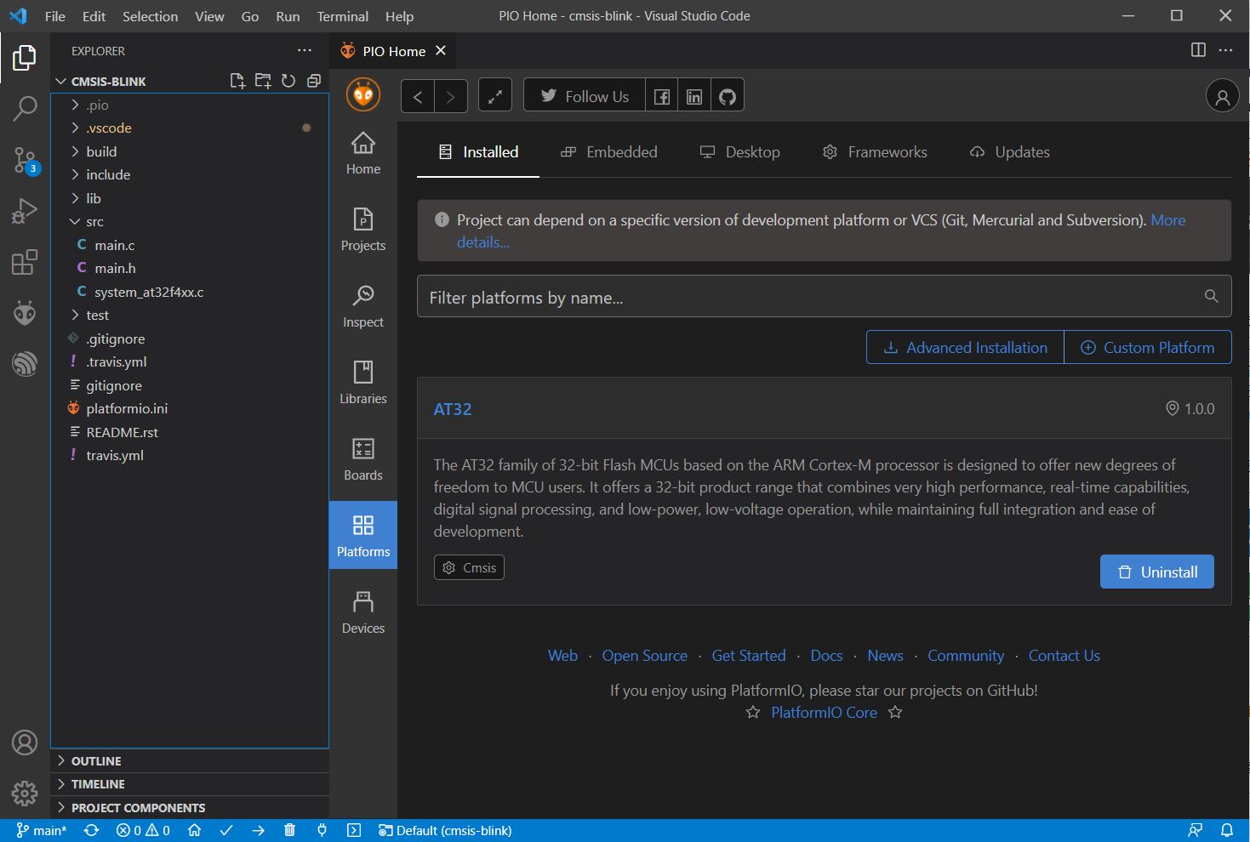Close the PIO Home tab
Viewport: 1250px width, 842px height.
pyautogui.click(x=441, y=51)
